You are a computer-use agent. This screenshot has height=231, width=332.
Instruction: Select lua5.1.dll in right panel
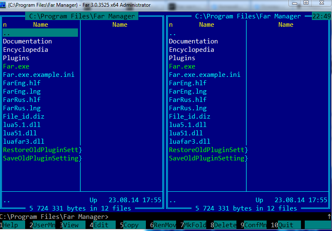coord(188,125)
